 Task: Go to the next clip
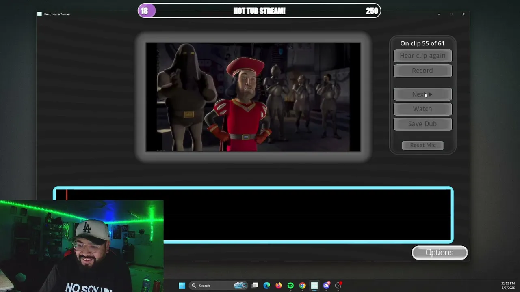coord(422,94)
